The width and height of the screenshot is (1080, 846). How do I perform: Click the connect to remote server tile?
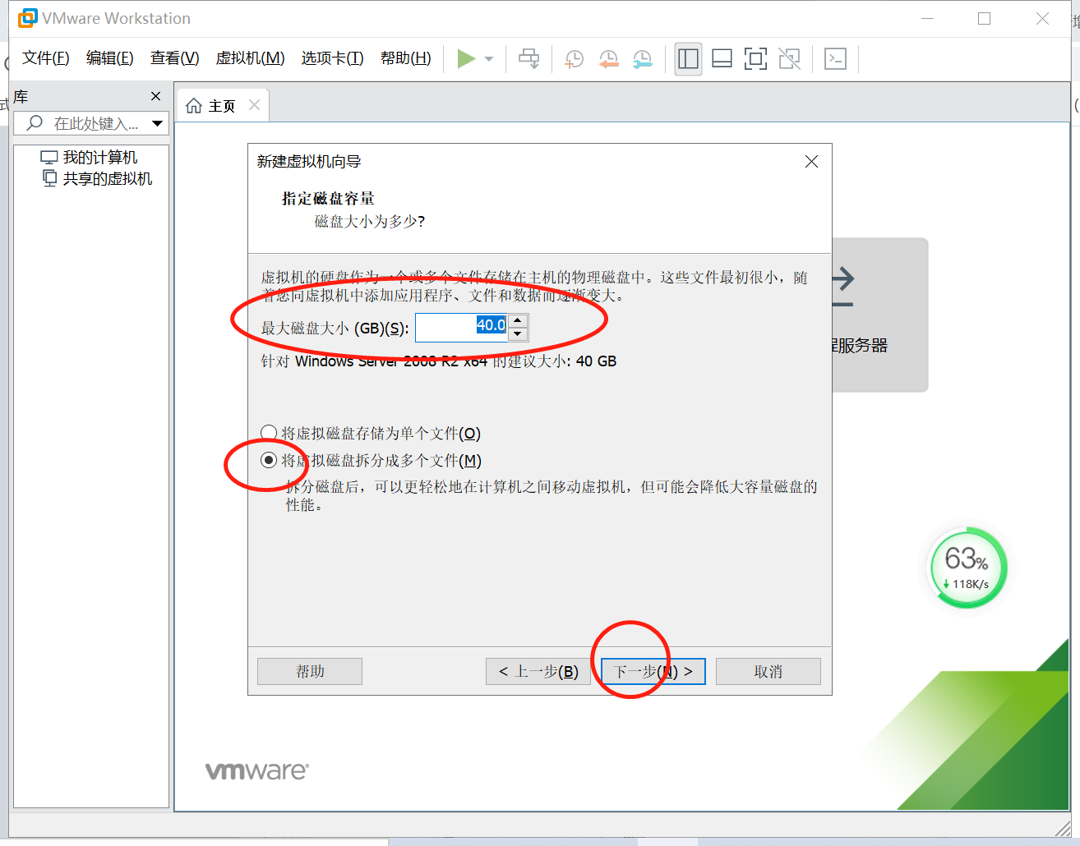[880, 315]
